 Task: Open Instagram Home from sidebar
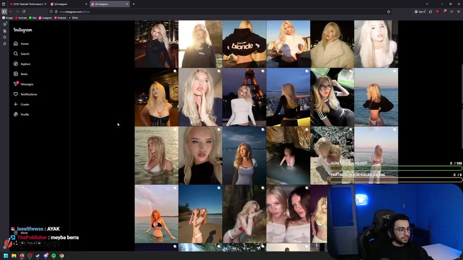(21, 44)
